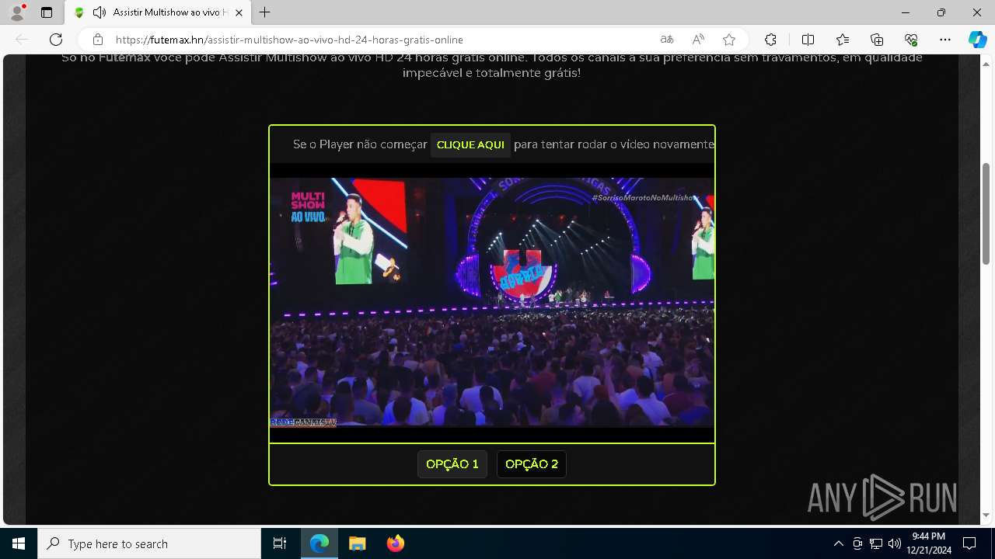Open the notification center
This screenshot has width=995, height=559.
click(969, 543)
